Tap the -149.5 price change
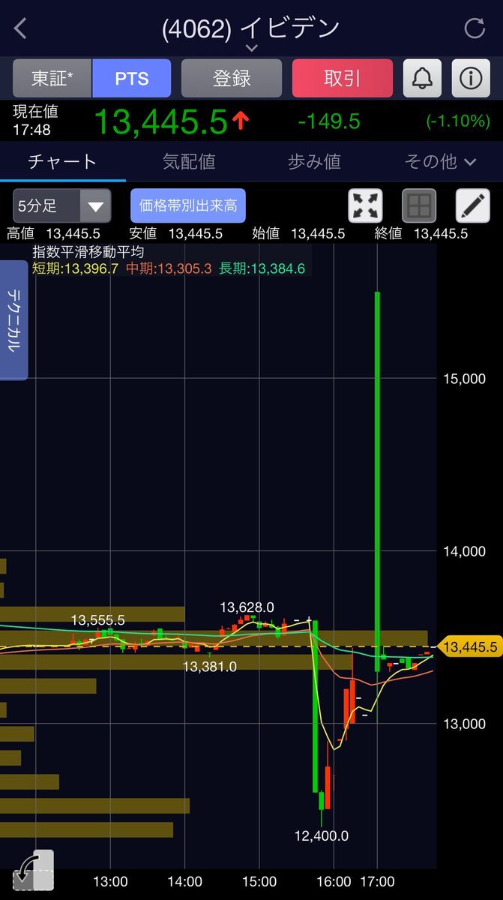The width and height of the screenshot is (503, 900). [329, 121]
